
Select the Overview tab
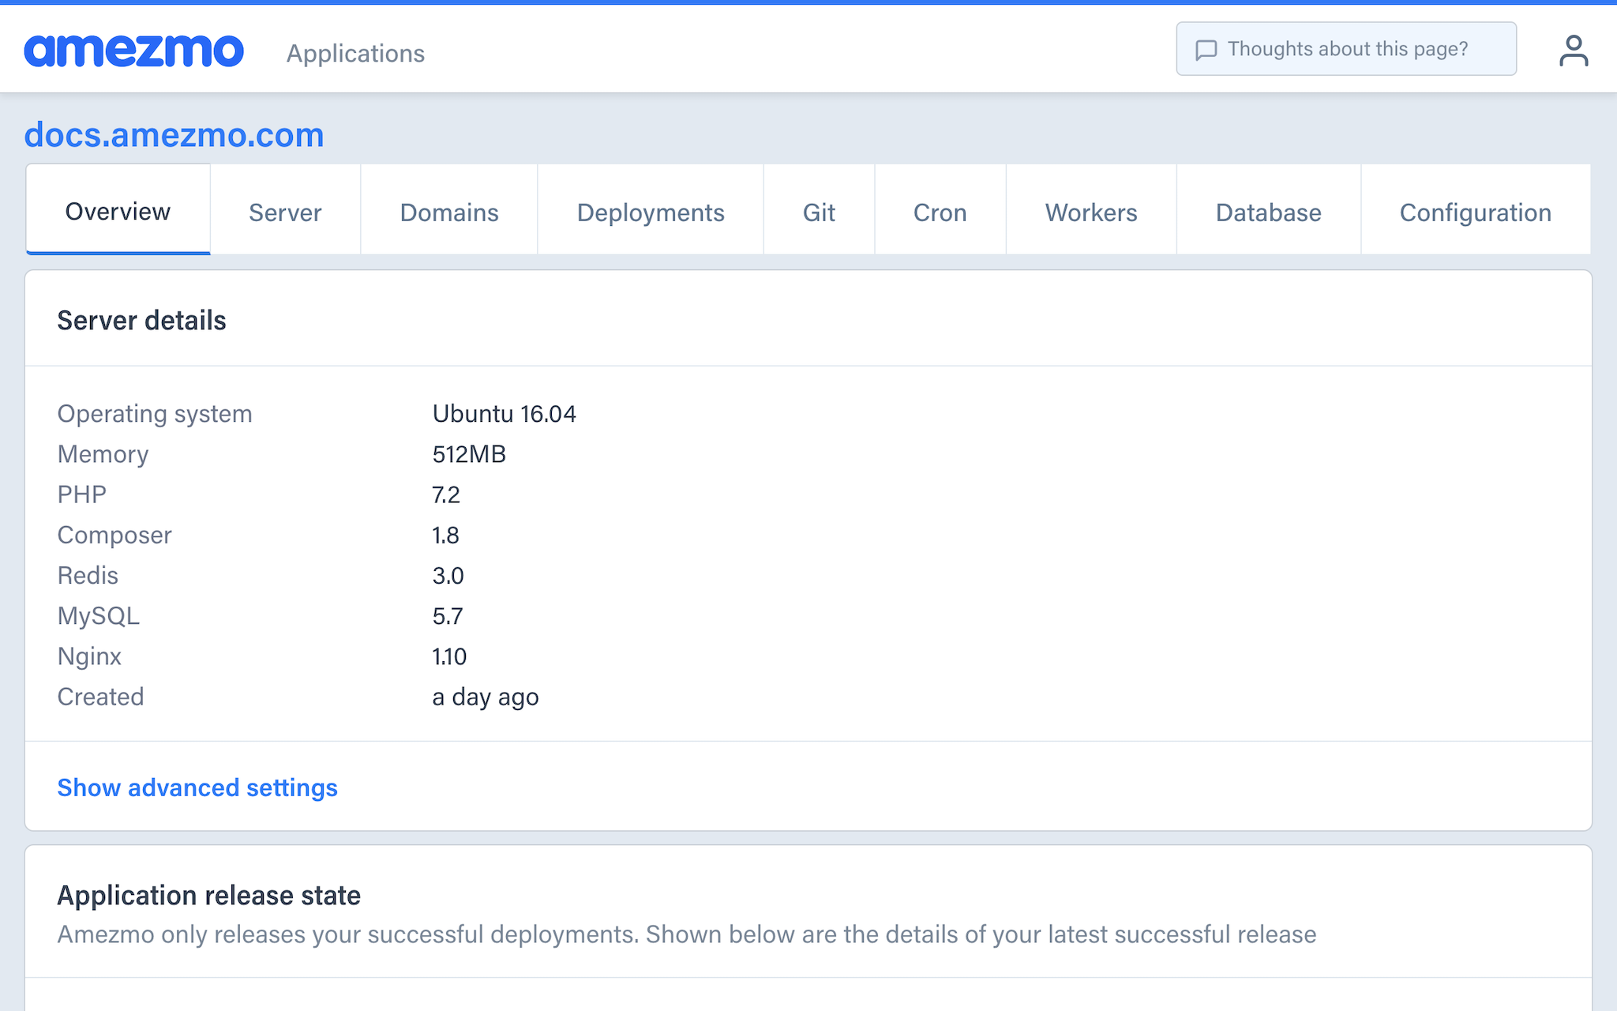(x=118, y=211)
